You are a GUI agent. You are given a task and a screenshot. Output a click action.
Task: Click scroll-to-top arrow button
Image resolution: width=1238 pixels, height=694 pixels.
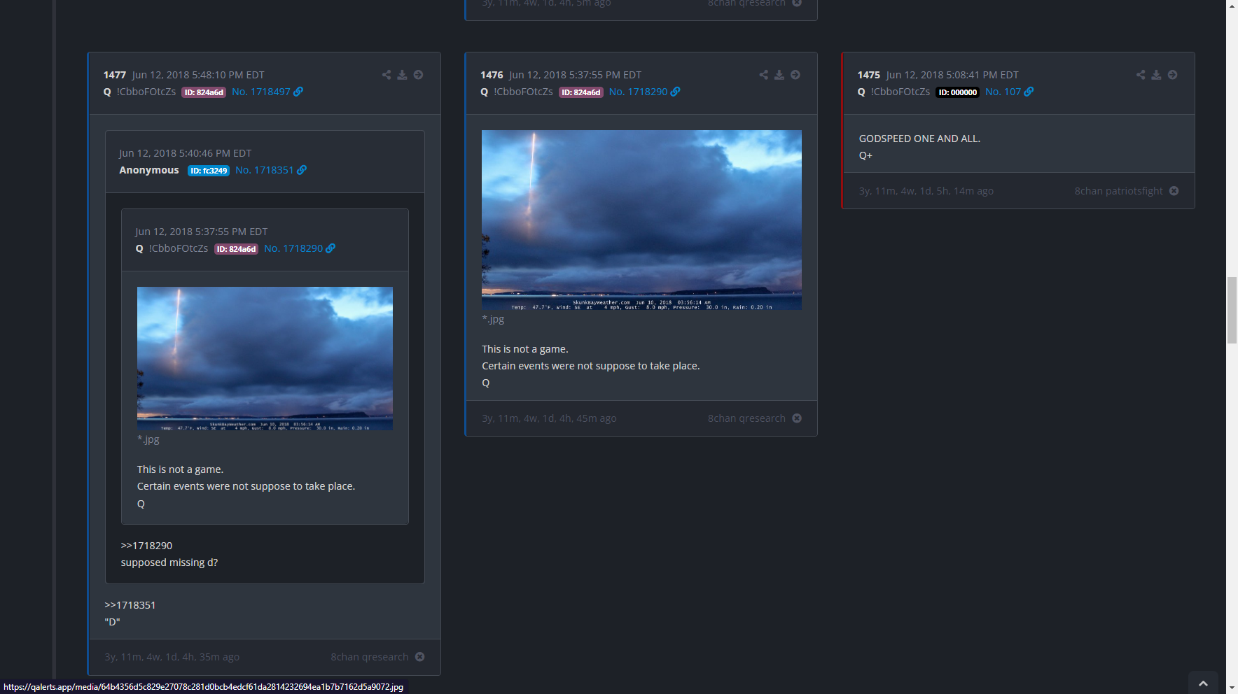(1203, 683)
